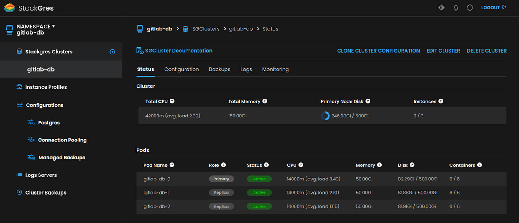Open Postgres configurations
The height and width of the screenshot is (223, 519).
pos(49,123)
